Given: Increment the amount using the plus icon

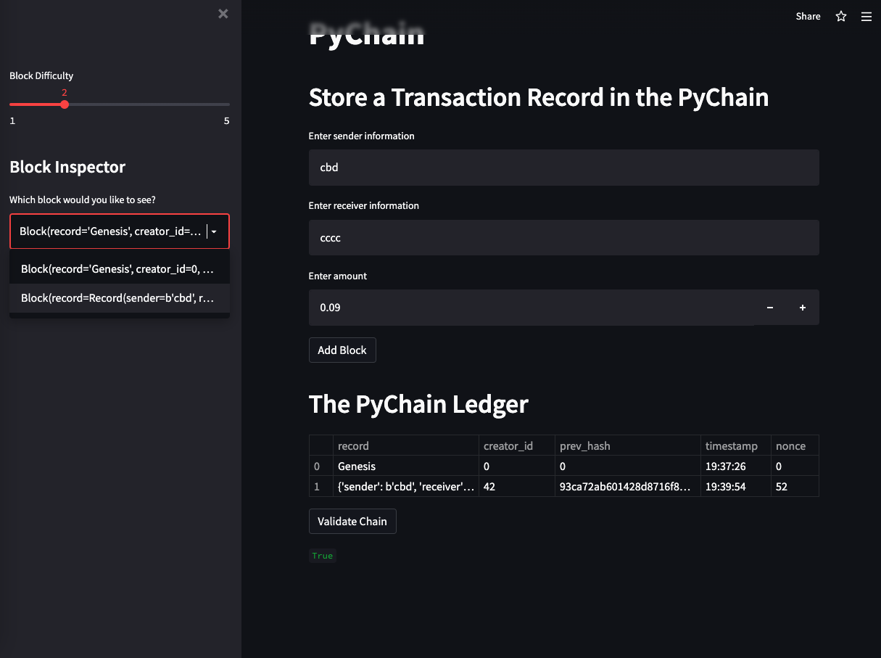Looking at the screenshot, I should click(802, 308).
